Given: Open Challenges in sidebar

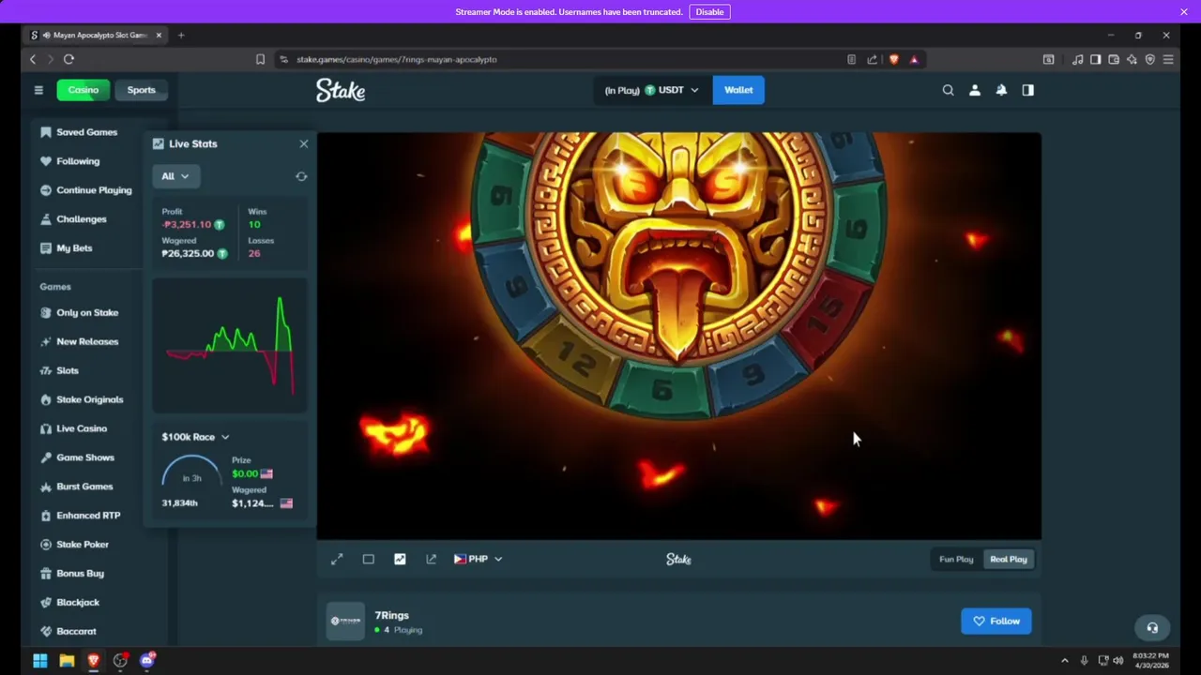Looking at the screenshot, I should [x=82, y=219].
